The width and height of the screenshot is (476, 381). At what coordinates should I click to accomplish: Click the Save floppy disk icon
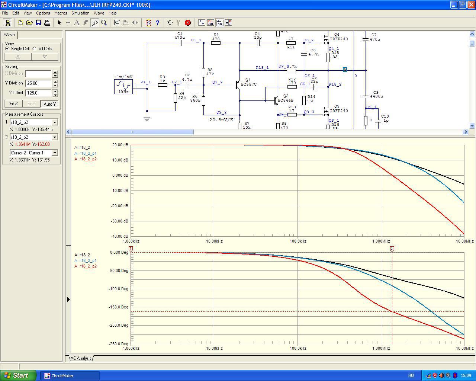pos(38,23)
